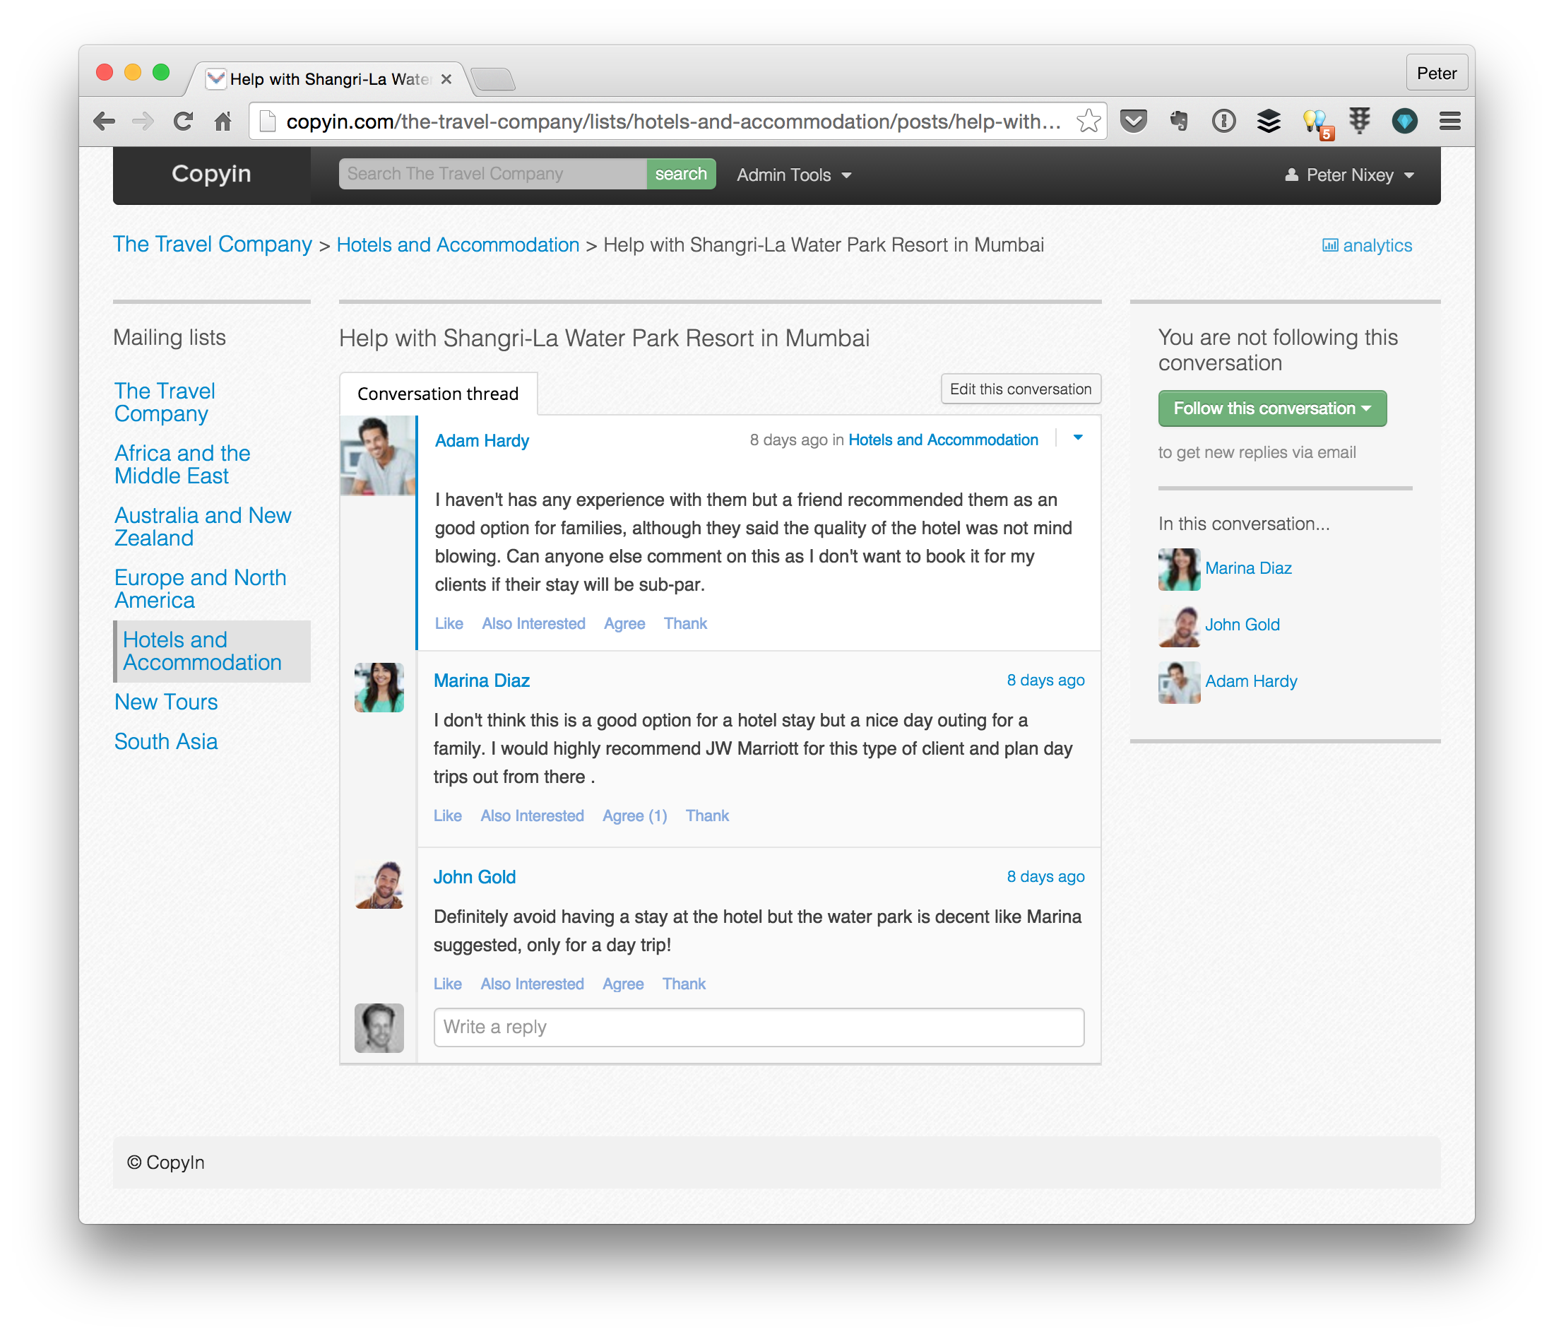Screen dimensions: 1554x1337
Task: Click the Evernote elephant extension icon
Action: pyautogui.click(x=1178, y=122)
